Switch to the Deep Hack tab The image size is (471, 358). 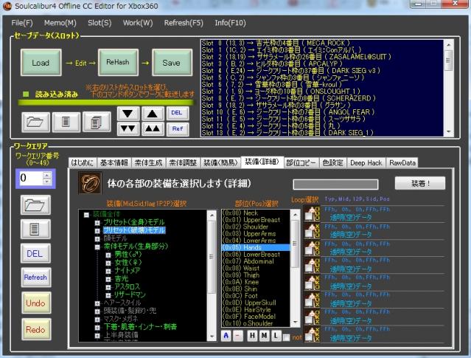[366, 162]
